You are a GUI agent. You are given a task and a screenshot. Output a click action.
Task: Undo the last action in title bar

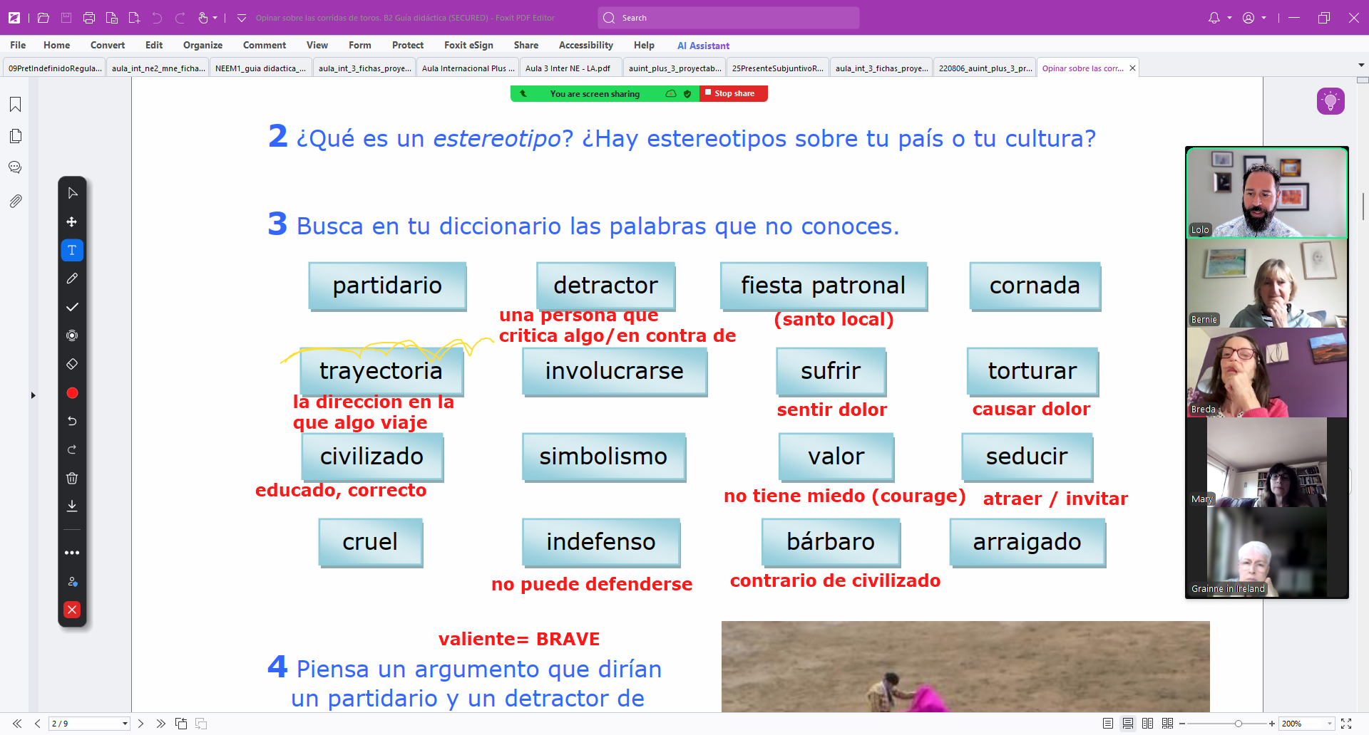point(157,18)
